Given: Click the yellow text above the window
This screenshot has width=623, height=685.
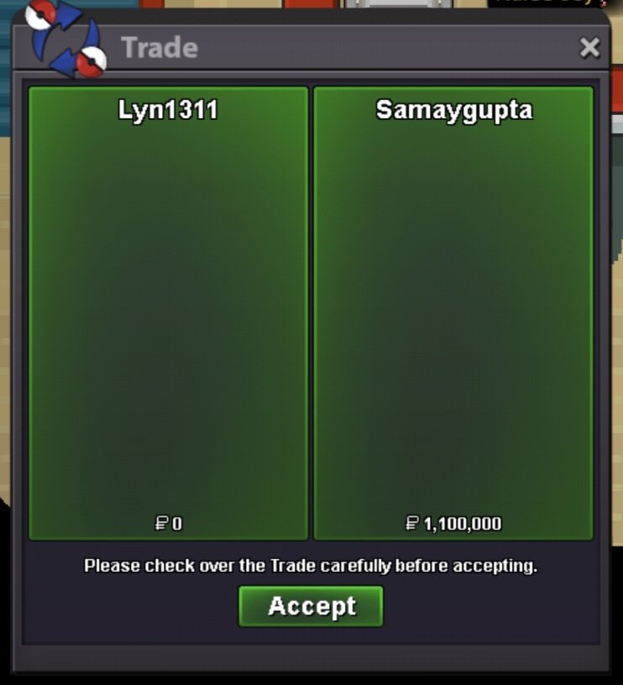Looking at the screenshot, I should (547, 3).
